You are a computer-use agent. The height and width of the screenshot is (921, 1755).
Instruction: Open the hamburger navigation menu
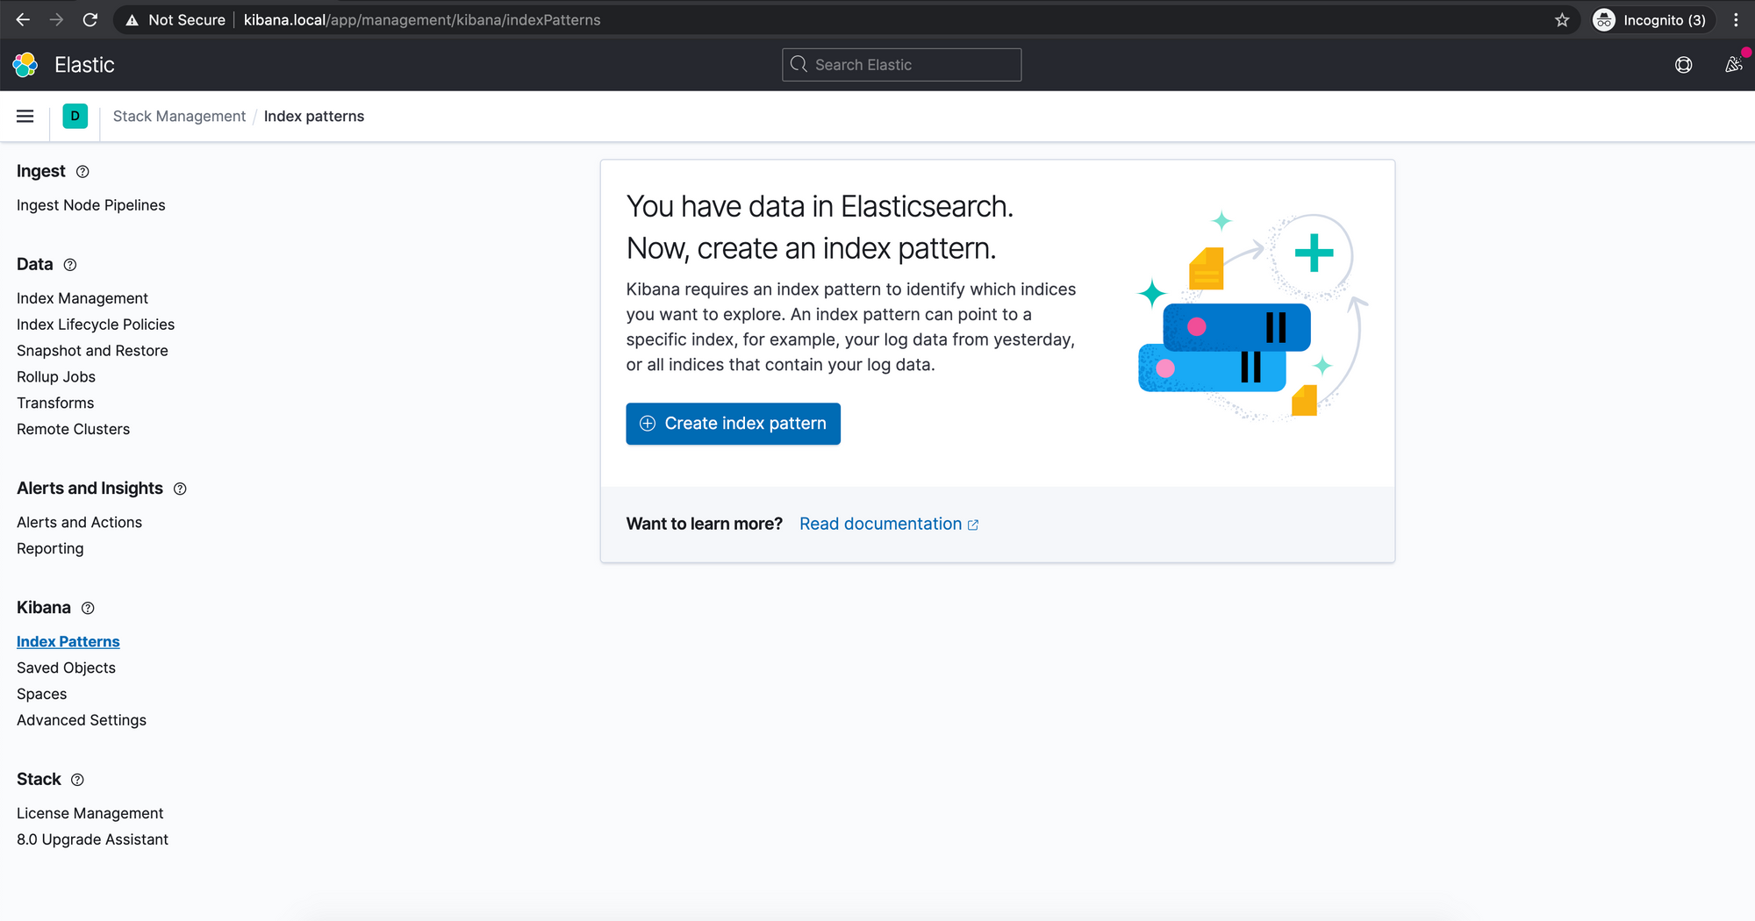(x=25, y=117)
